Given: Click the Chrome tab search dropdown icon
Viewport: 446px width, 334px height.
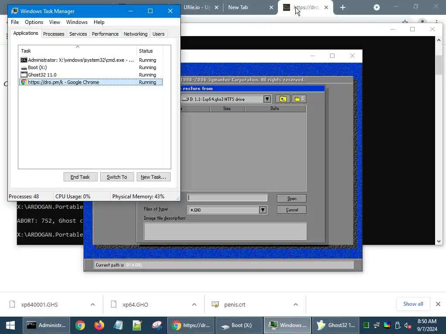Looking at the screenshot, I should [x=377, y=7].
